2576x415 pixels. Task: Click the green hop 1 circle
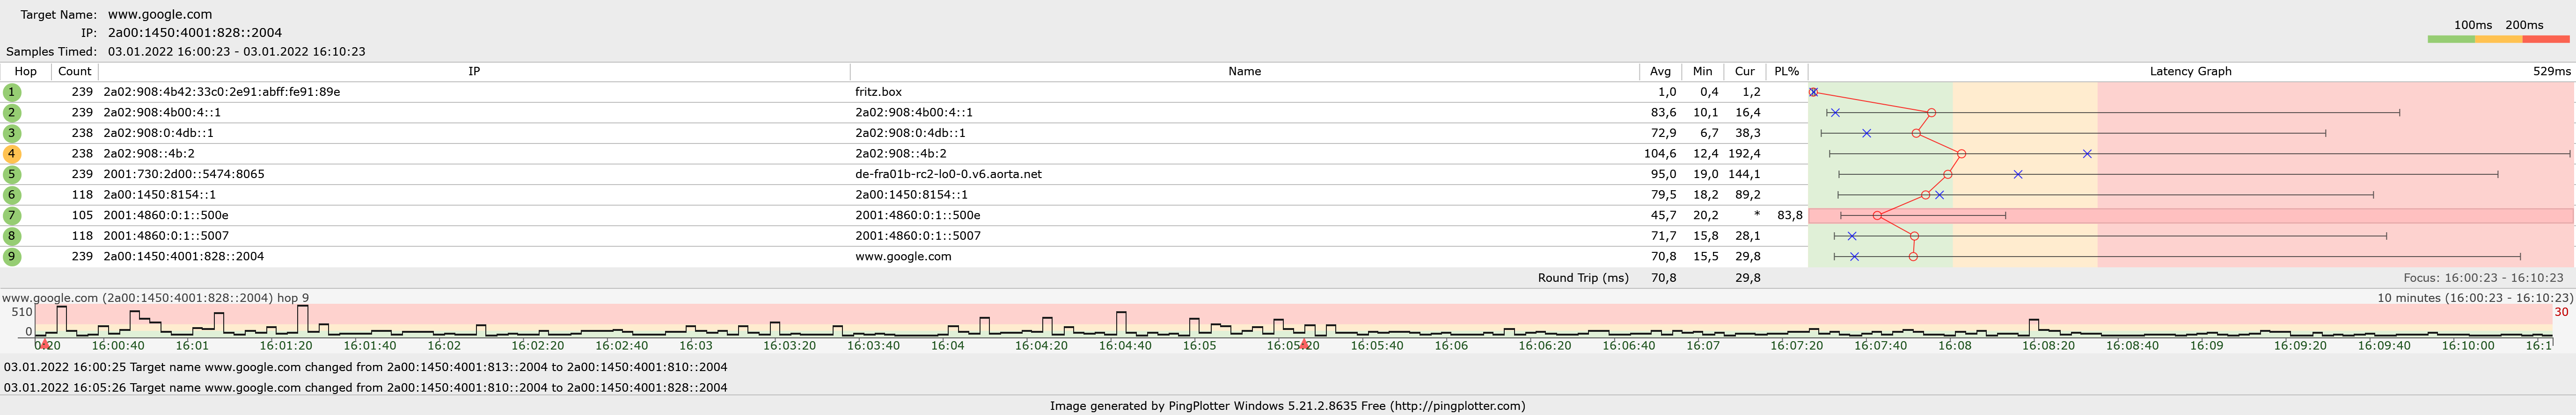coord(12,92)
